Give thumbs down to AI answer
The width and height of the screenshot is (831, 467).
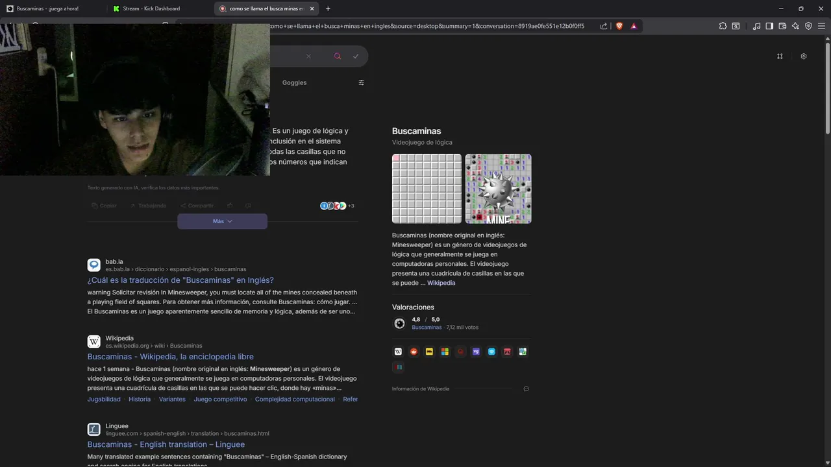(248, 206)
